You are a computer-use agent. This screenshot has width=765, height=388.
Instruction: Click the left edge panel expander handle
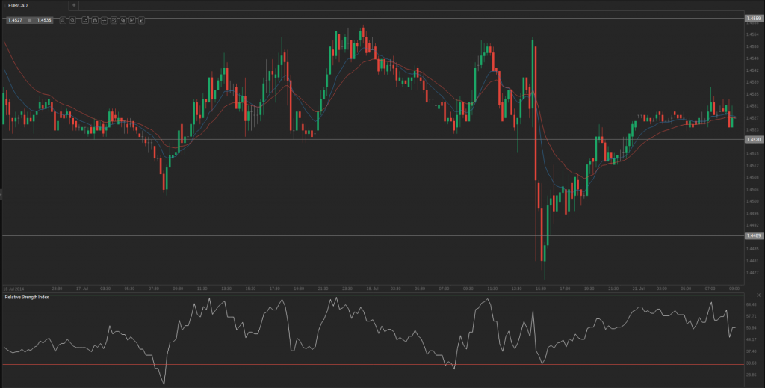1,194
